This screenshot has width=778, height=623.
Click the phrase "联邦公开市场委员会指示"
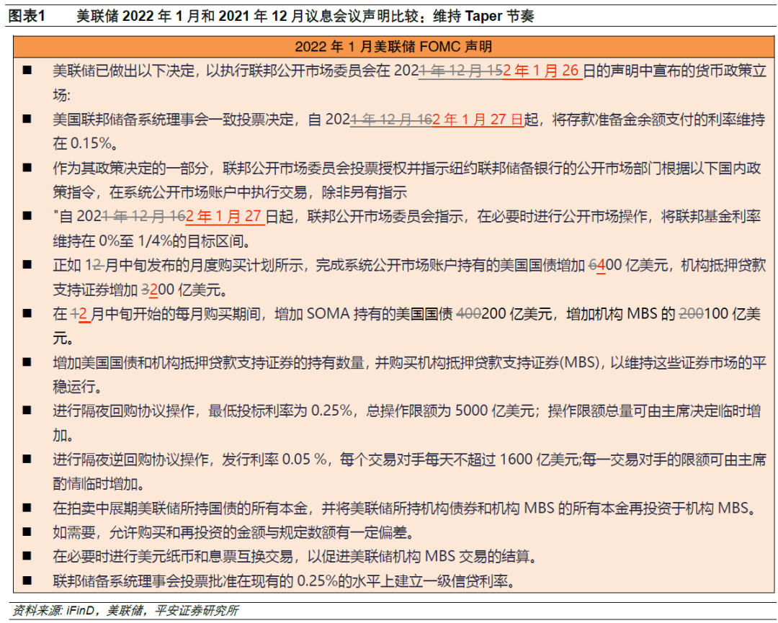coord(385,216)
